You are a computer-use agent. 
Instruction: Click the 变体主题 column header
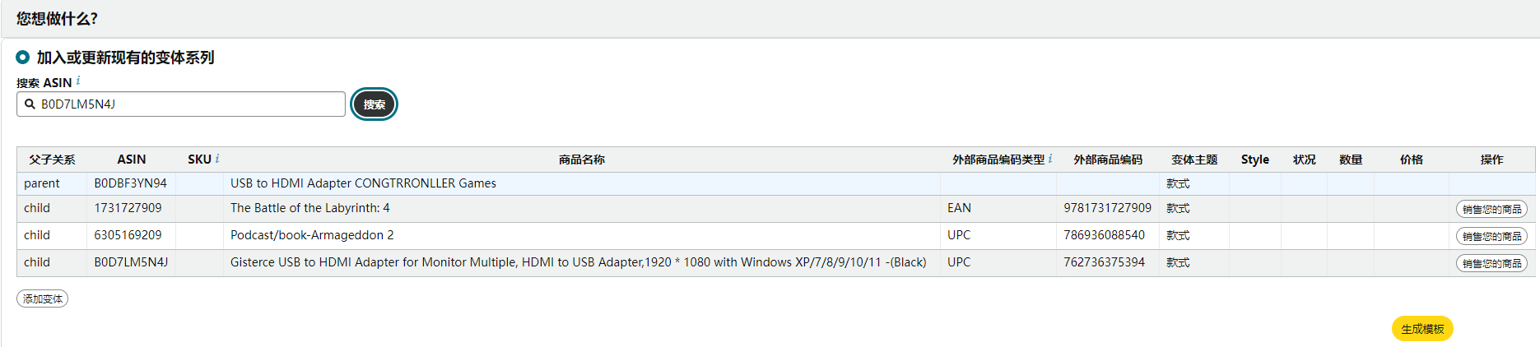(1194, 160)
